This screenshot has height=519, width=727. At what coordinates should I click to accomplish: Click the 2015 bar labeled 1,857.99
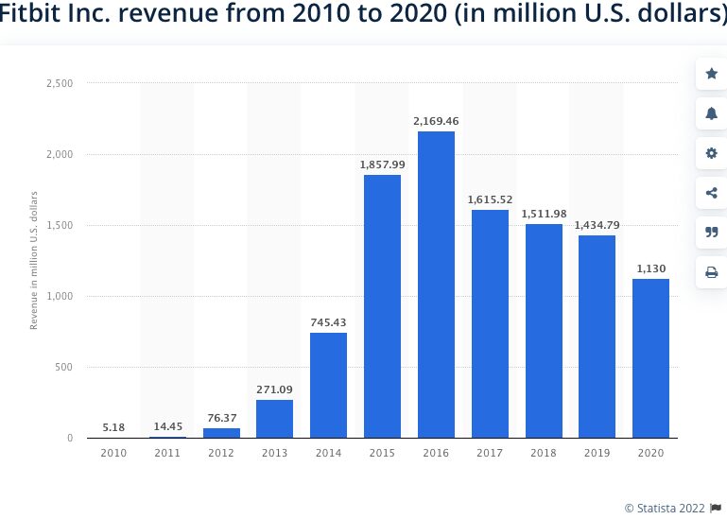382,306
